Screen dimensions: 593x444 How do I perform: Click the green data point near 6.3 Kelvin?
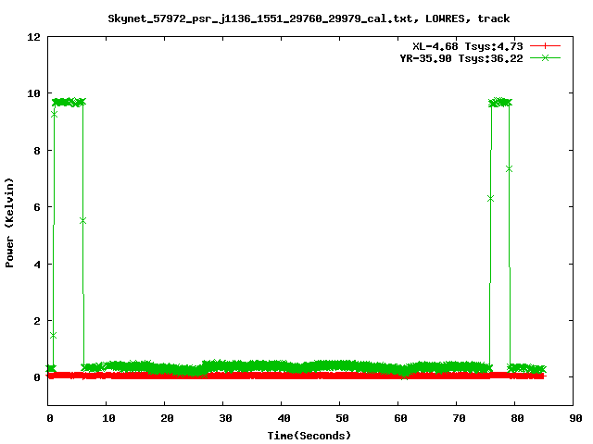[x=490, y=199]
